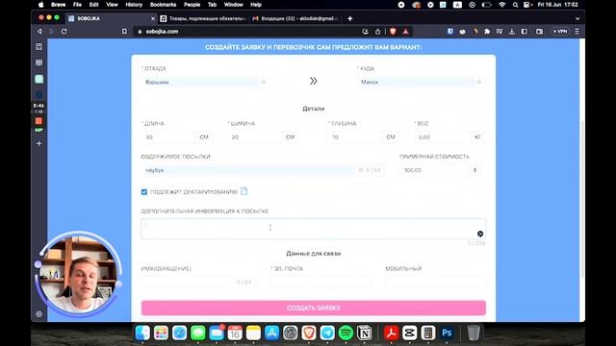The image size is (616, 346).
Task: Open the Куда city field with Минск
Action: (422, 82)
